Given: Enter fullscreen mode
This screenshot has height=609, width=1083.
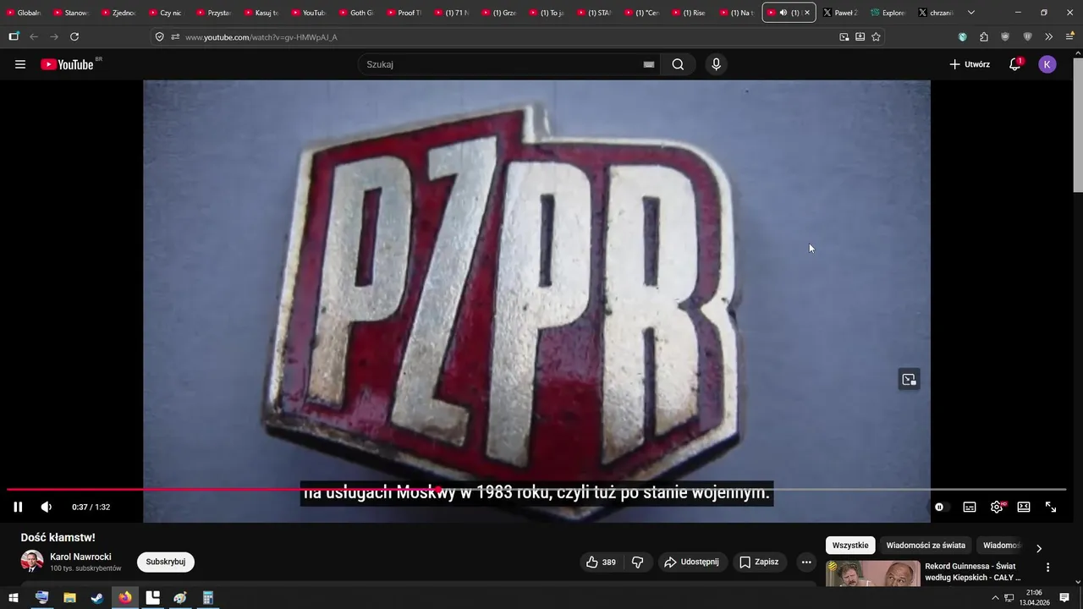Looking at the screenshot, I should pos(1051,507).
